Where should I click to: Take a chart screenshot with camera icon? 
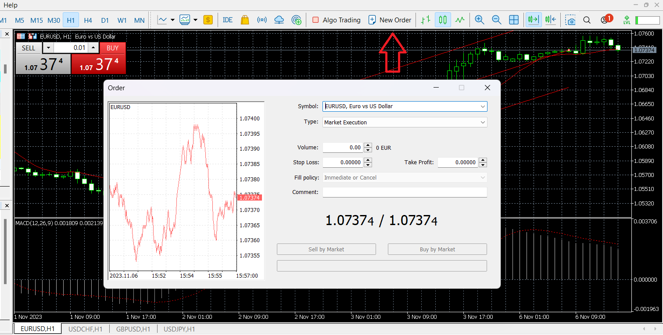570,20
